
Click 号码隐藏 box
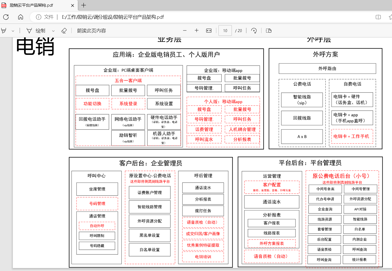pos(97,246)
